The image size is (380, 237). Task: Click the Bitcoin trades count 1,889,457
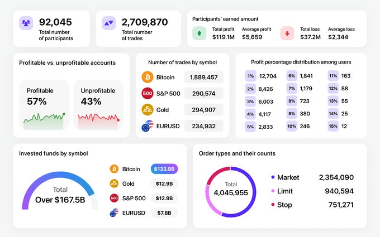(x=204, y=77)
